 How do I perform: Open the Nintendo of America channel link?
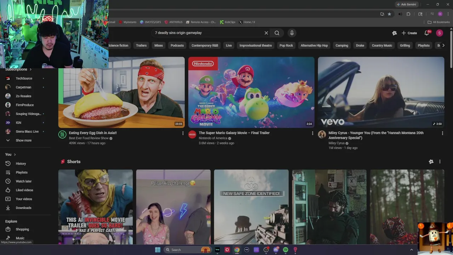tap(213, 138)
